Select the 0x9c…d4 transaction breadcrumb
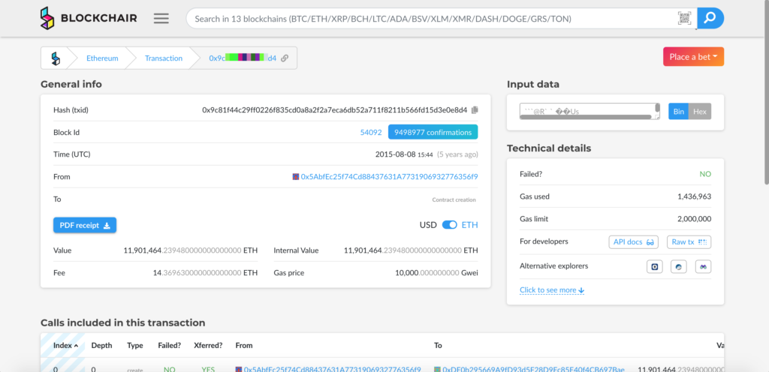The height and width of the screenshot is (372, 769). point(243,58)
